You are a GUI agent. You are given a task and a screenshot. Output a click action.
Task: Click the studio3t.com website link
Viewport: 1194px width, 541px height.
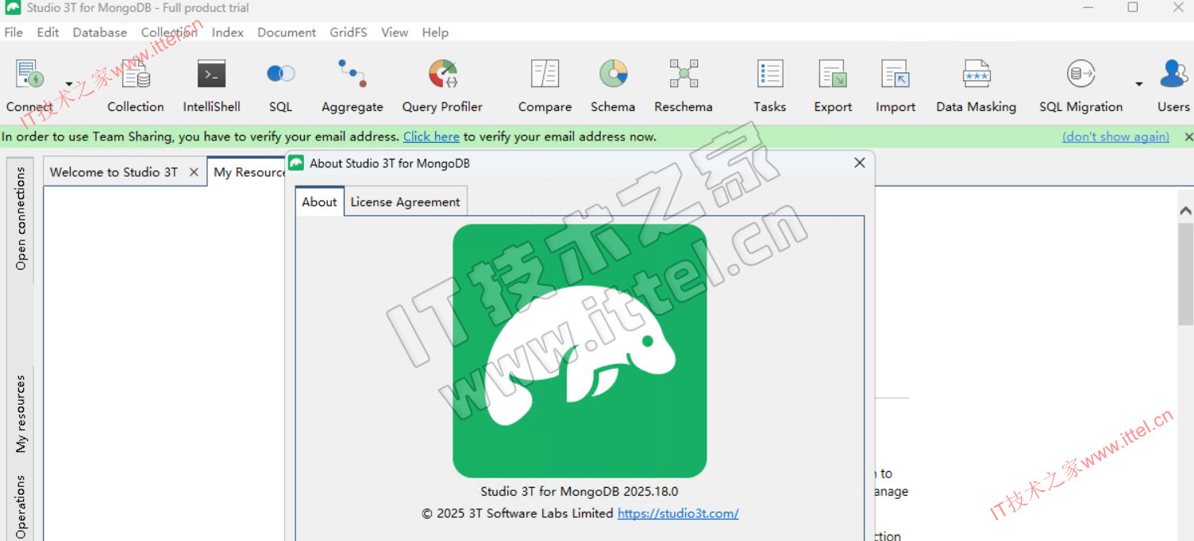(678, 513)
